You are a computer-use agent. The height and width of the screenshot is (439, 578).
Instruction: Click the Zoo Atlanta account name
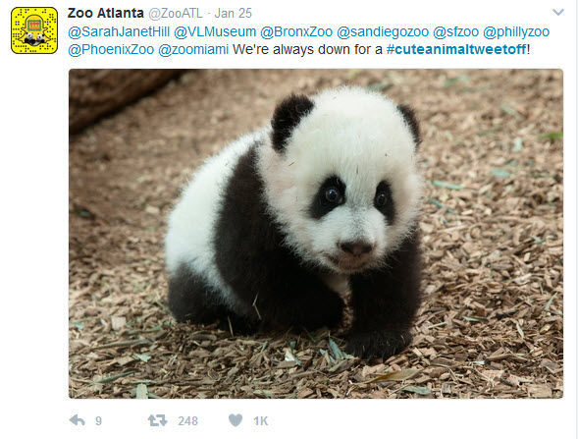pos(106,13)
